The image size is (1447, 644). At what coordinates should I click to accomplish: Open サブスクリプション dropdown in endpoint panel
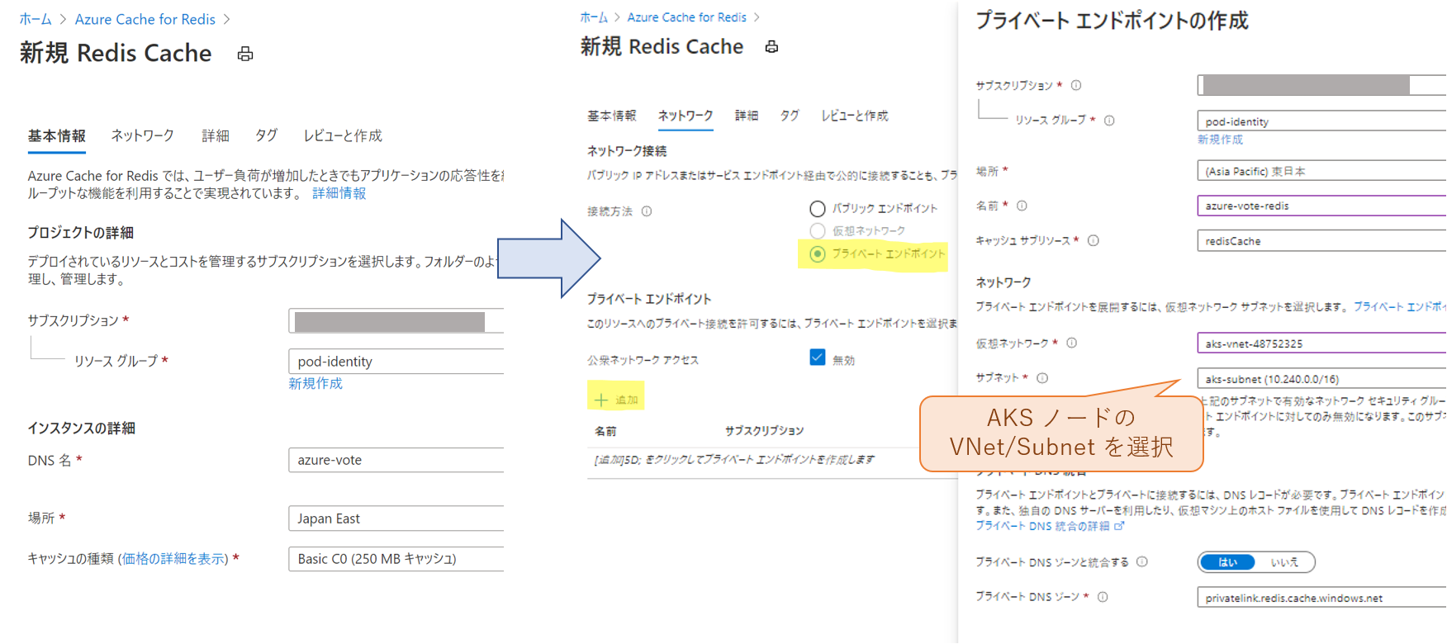1321,85
